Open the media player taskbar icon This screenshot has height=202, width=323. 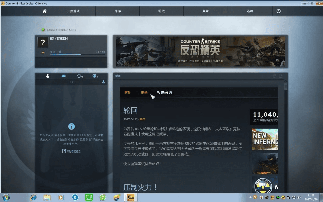point(61,197)
